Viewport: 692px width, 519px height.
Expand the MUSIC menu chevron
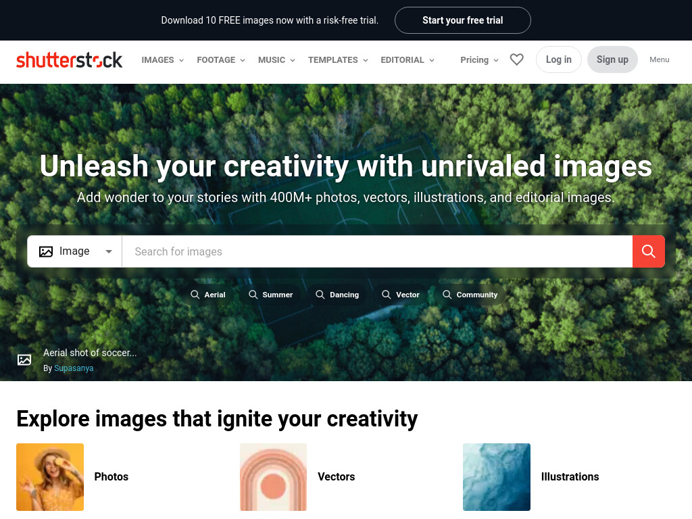pyautogui.click(x=292, y=60)
